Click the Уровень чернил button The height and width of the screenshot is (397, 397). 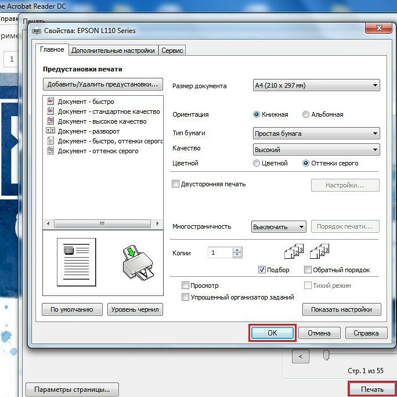[135, 309]
